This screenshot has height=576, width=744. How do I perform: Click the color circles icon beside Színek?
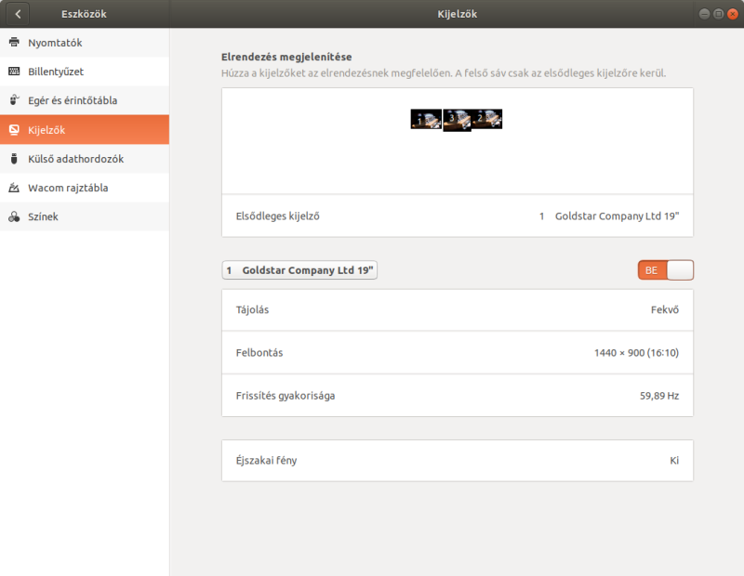point(14,216)
